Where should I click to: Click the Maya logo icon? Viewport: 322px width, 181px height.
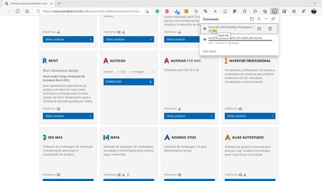pyautogui.click(x=106, y=137)
